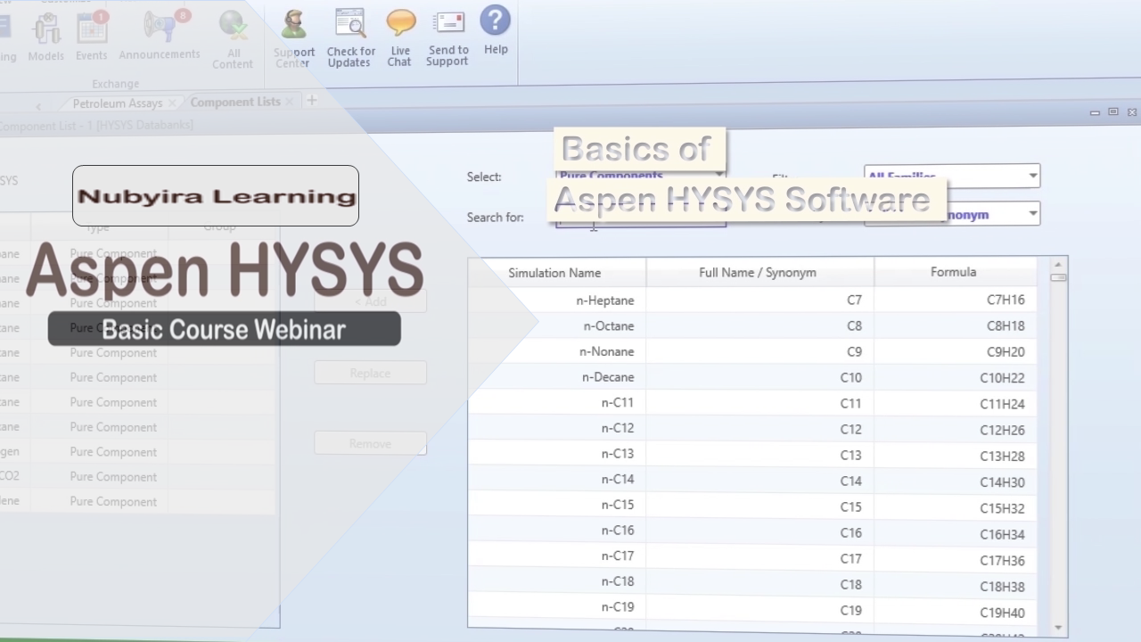Select the Component Lists tab

pos(235,103)
